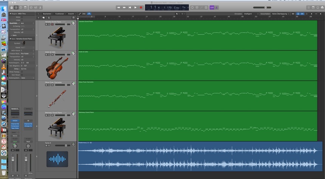Toggle the highlighted Catch playhead button

(x=89, y=14)
